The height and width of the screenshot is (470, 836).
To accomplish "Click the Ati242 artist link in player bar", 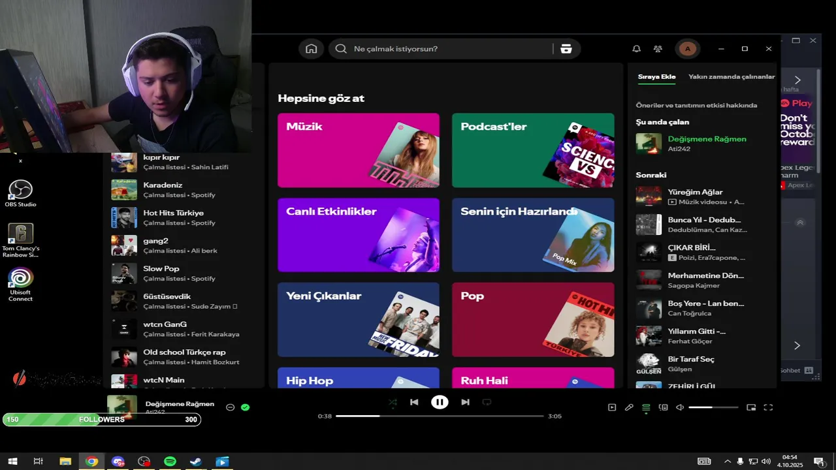I will click(155, 412).
